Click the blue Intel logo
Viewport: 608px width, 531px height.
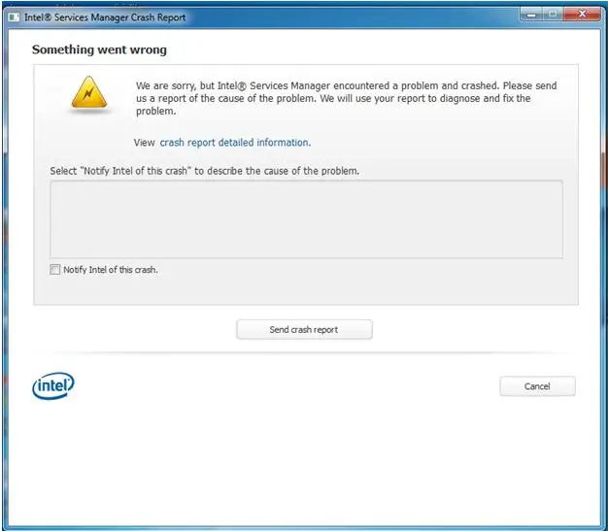point(53,385)
